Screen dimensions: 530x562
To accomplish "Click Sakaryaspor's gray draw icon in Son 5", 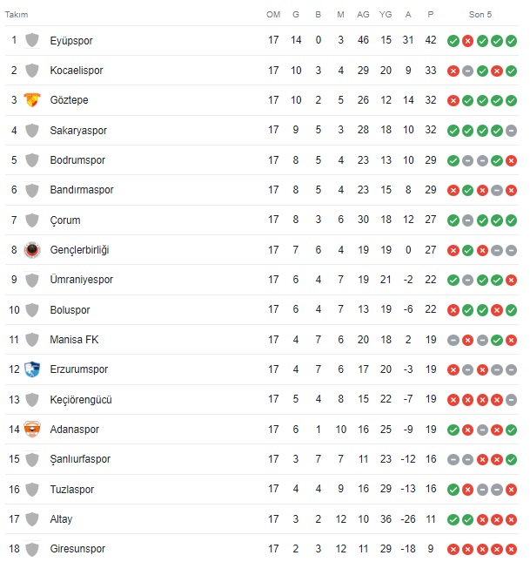I will click(x=511, y=131).
